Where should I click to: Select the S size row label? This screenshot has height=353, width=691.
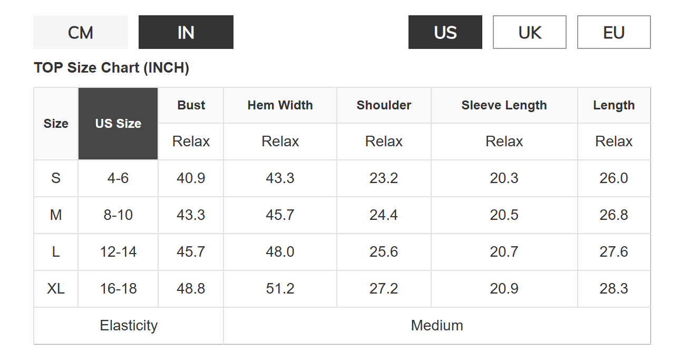56,178
